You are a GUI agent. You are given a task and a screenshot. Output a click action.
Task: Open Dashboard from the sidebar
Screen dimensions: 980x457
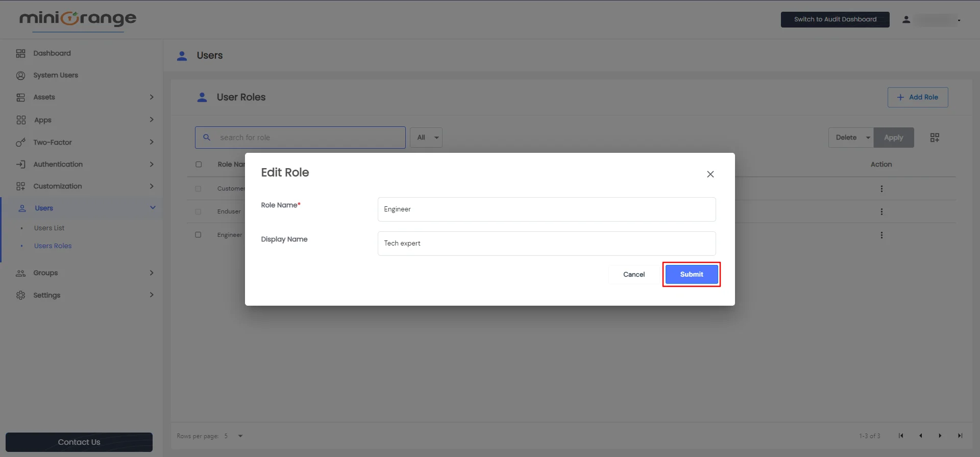pos(52,53)
